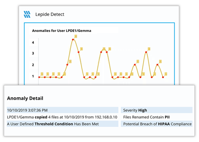The height and width of the screenshot is (142, 199).
Task: Click y-axis label 2
Action: point(33,65)
